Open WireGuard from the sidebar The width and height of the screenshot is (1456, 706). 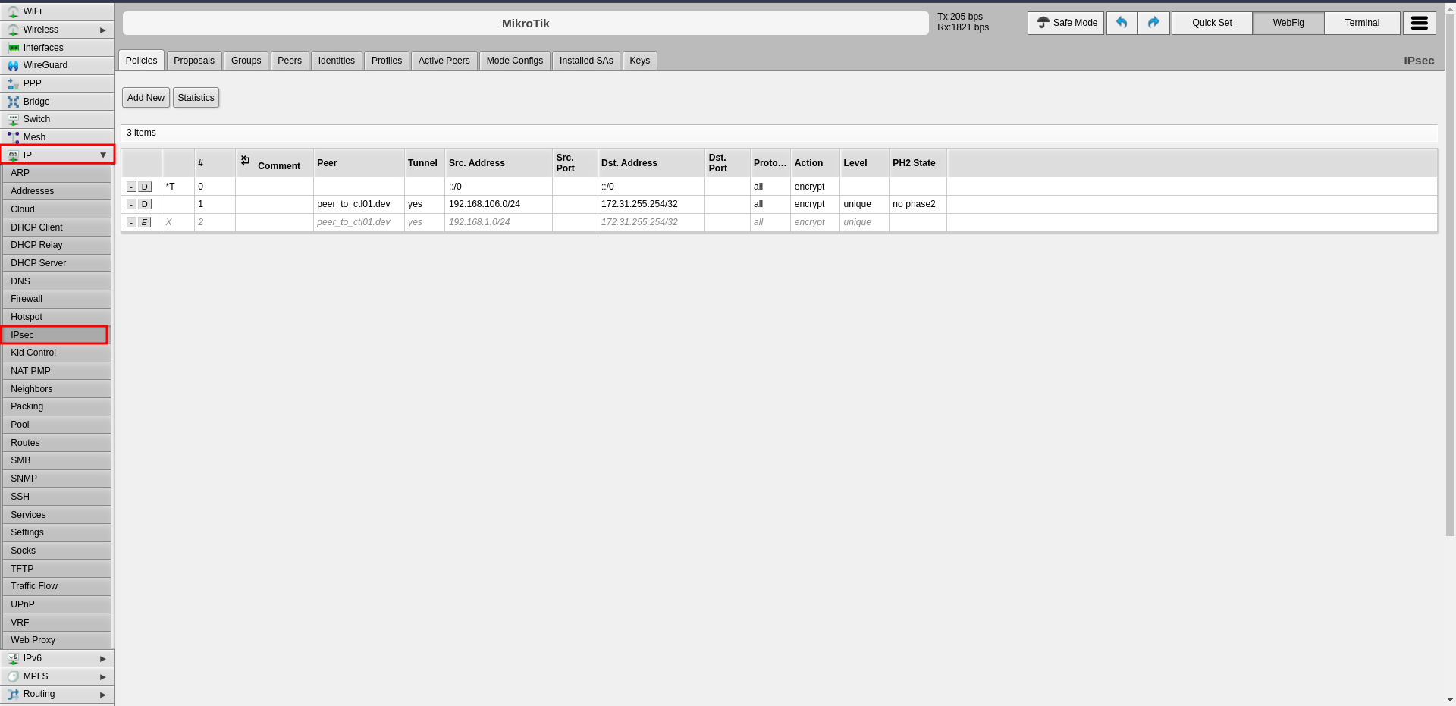point(45,65)
